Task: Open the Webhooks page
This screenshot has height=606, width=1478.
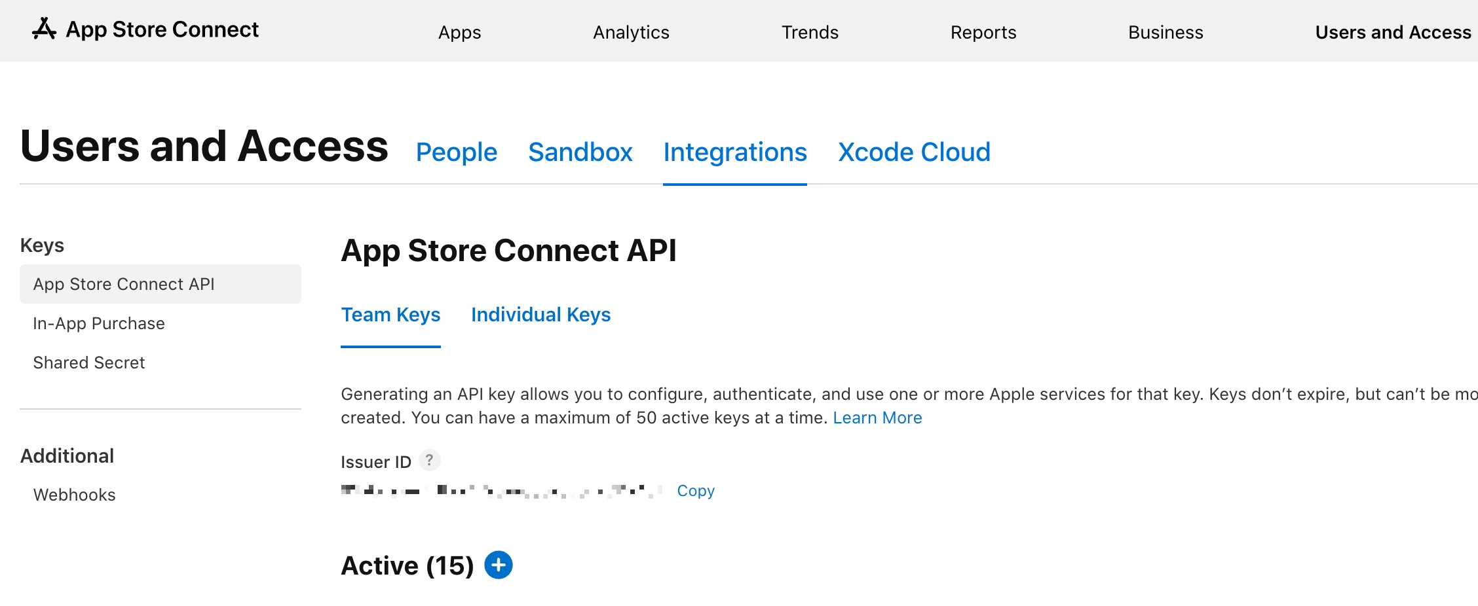Action: coord(74,494)
